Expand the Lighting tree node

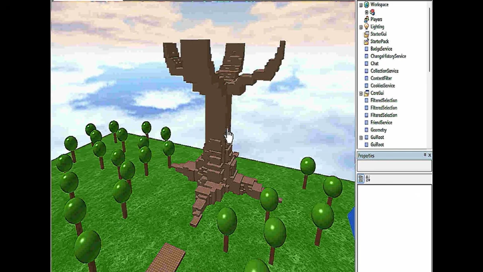coord(361,27)
